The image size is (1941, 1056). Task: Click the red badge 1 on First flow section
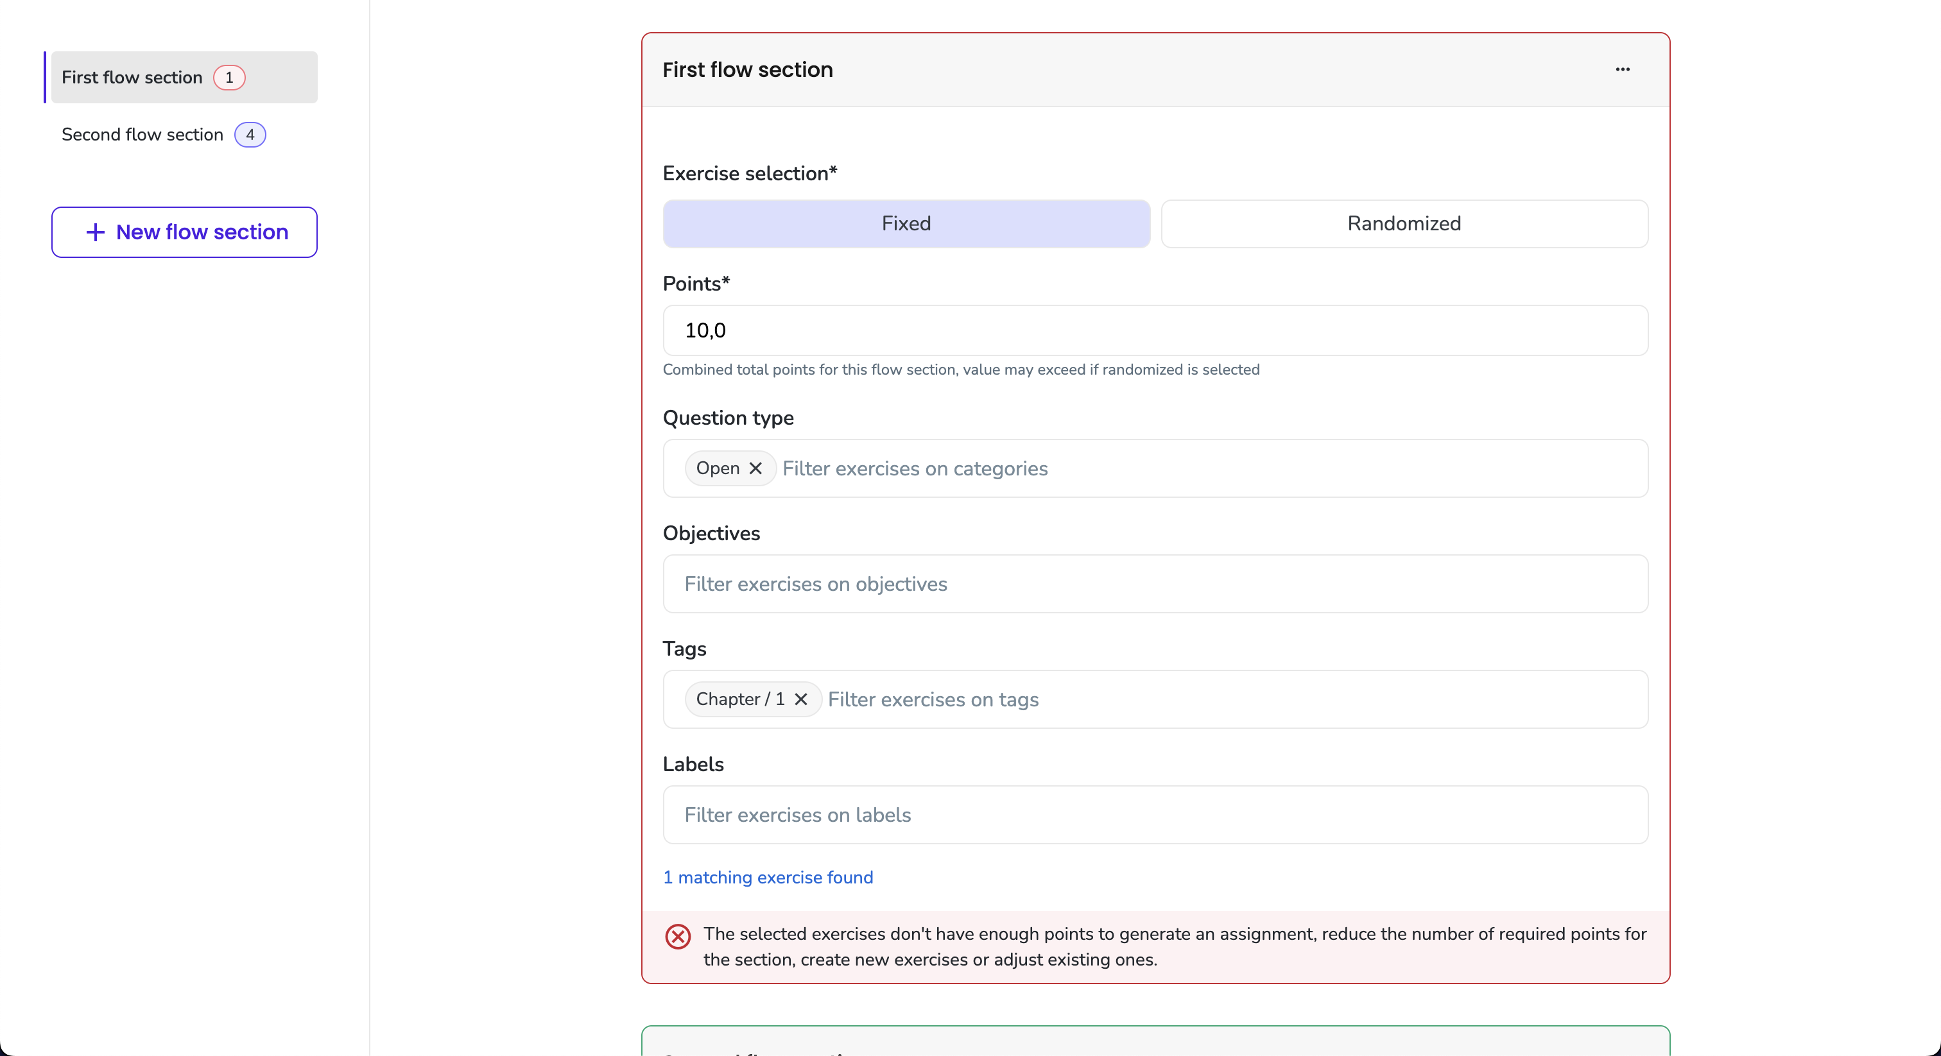tap(229, 77)
